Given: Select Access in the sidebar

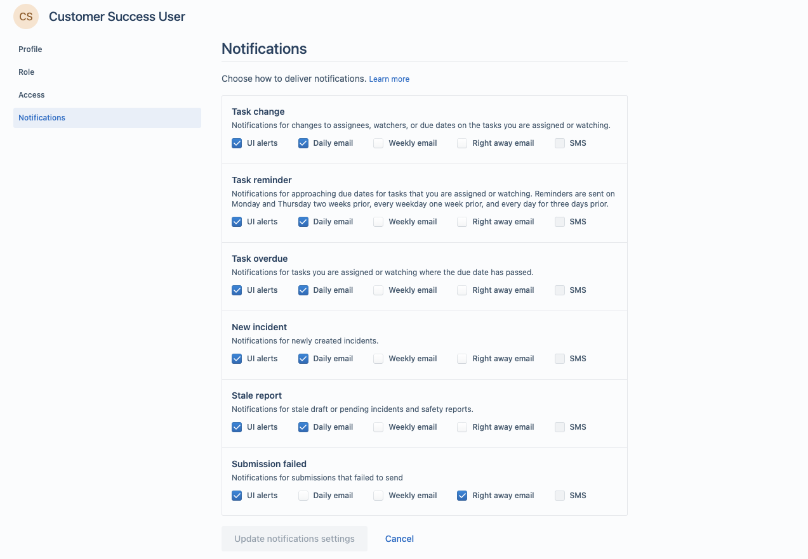Looking at the screenshot, I should (x=107, y=95).
